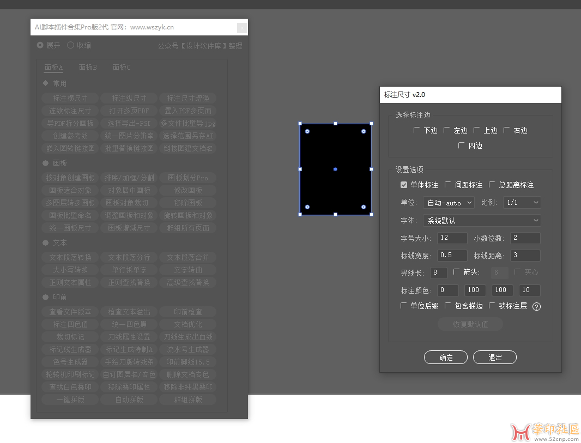Enable the 锁标注层 checkbox
This screenshot has width=581, height=443.
click(x=492, y=306)
